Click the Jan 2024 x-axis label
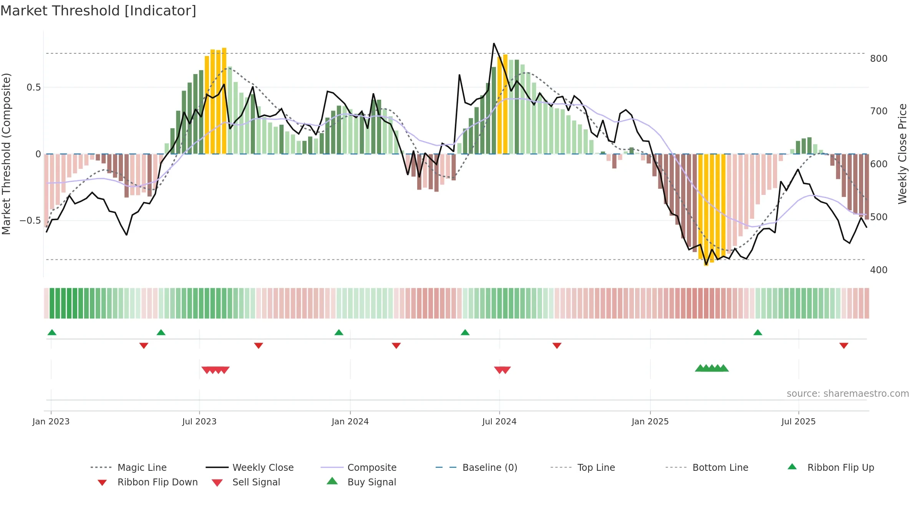This screenshot has width=922, height=518. tap(350, 421)
